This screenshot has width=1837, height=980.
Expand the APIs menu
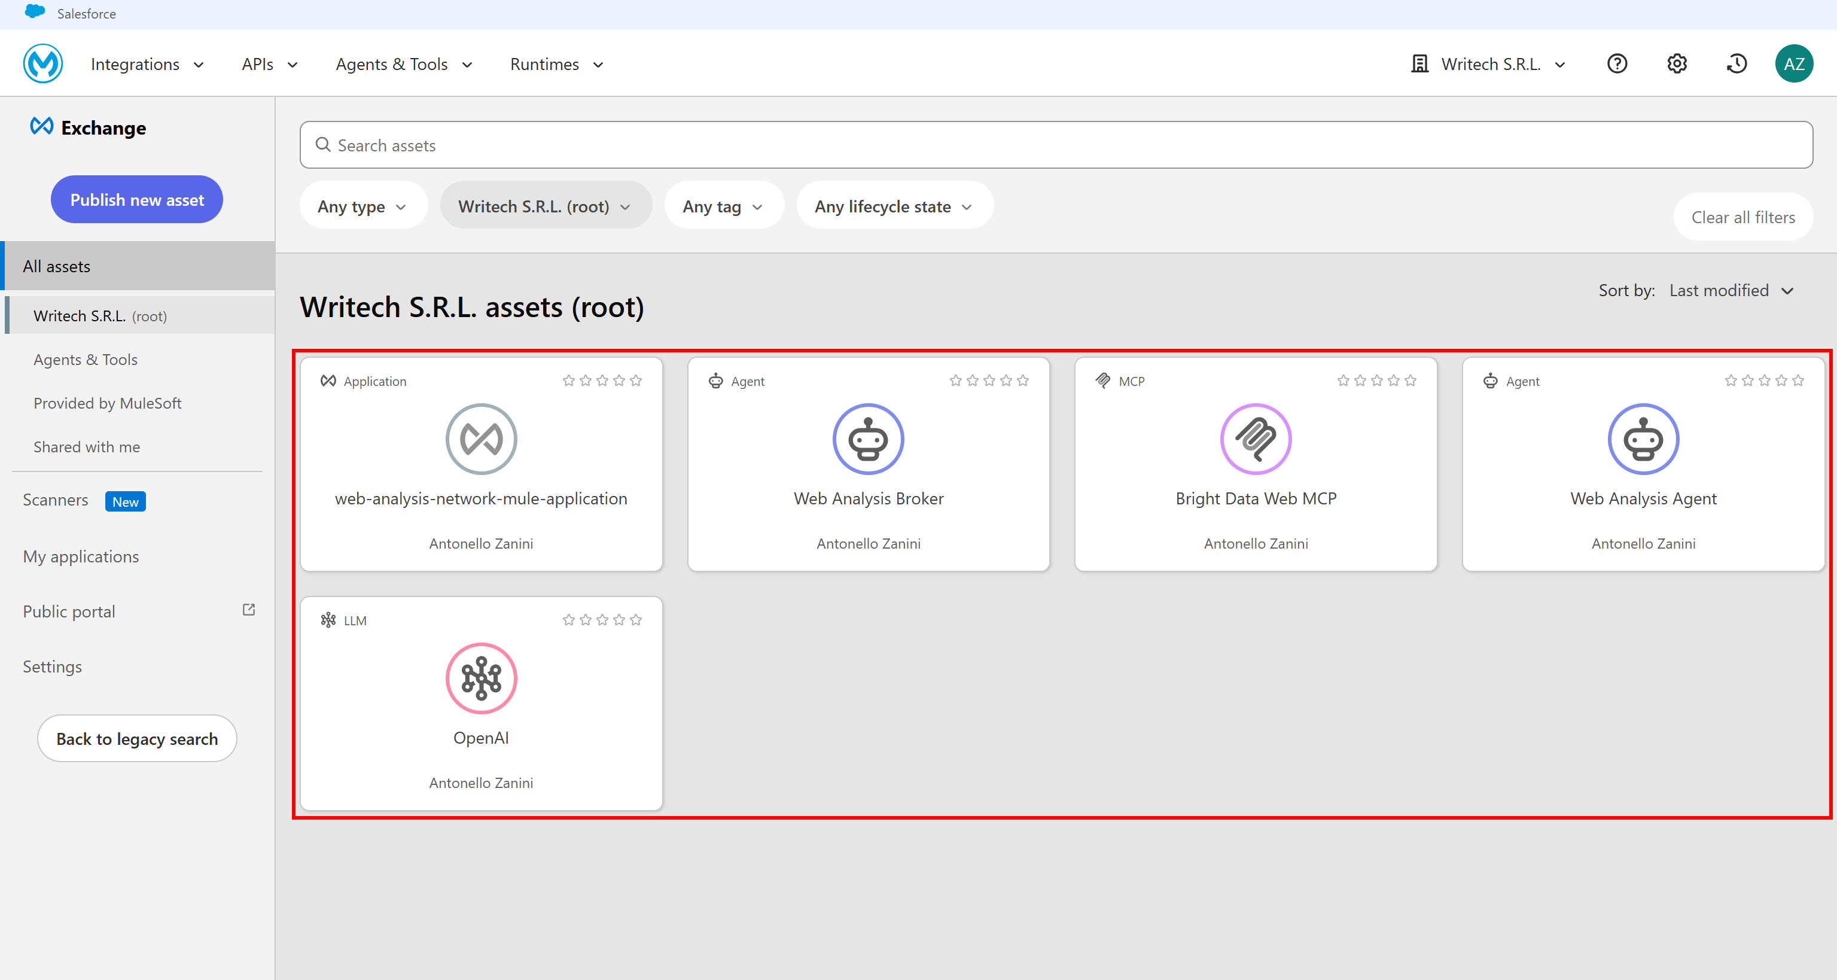click(270, 64)
